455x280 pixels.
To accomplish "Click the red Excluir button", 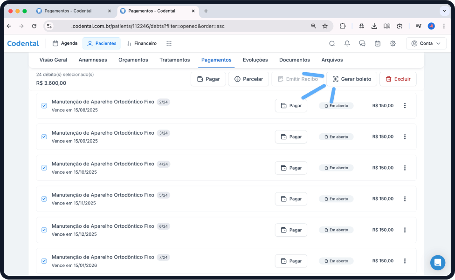I will click(x=398, y=79).
